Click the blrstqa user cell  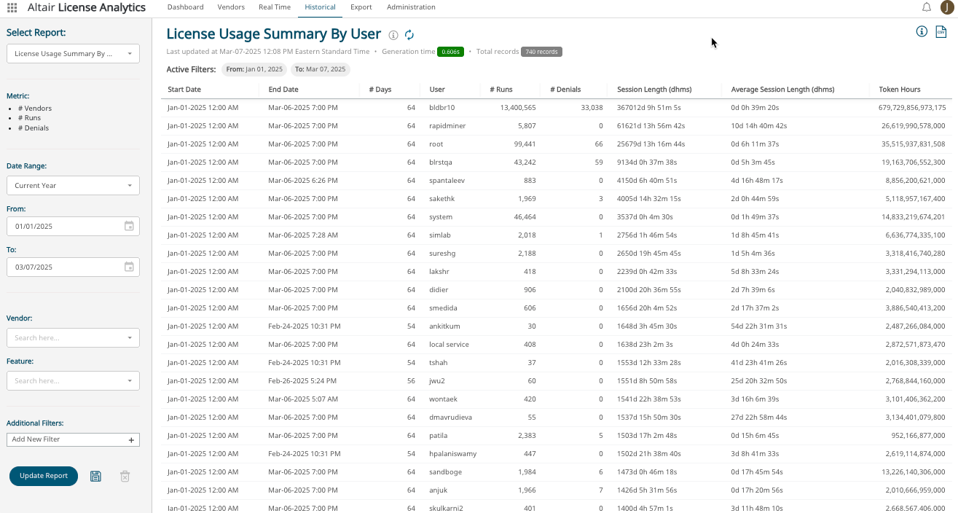click(x=441, y=162)
